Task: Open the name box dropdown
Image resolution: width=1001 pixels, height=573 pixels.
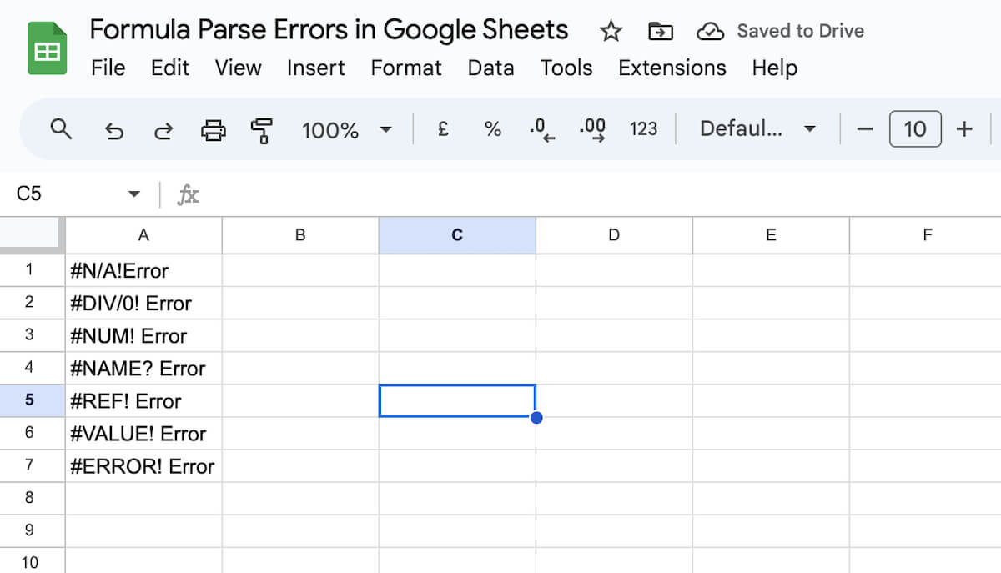Action: coord(133,193)
